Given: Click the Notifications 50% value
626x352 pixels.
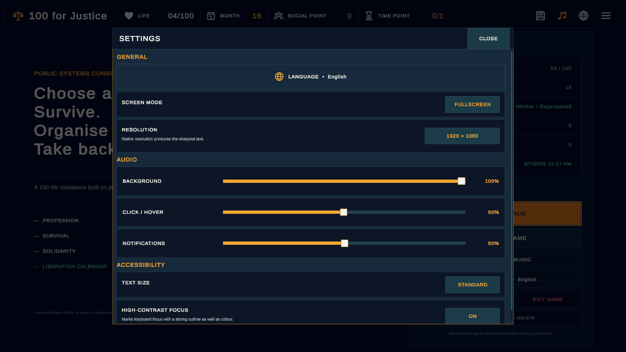Looking at the screenshot, I should (x=493, y=243).
